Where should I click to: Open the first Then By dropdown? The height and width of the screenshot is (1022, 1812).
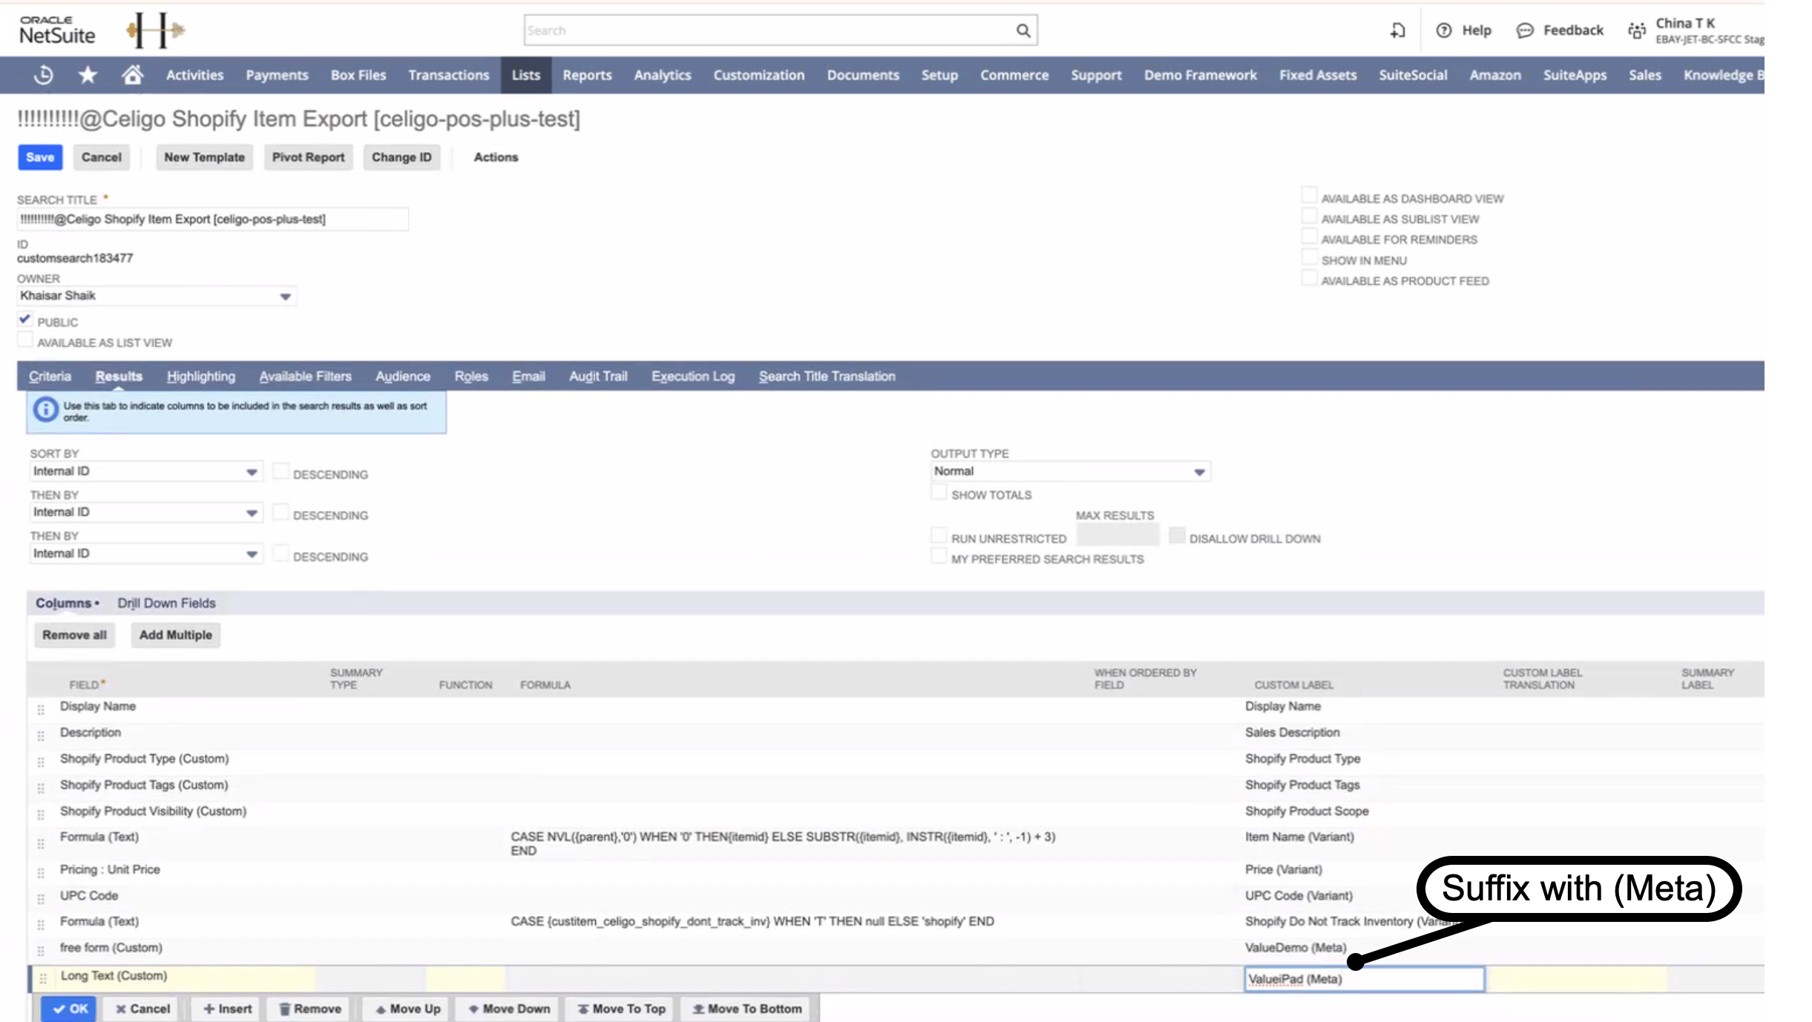coord(252,512)
